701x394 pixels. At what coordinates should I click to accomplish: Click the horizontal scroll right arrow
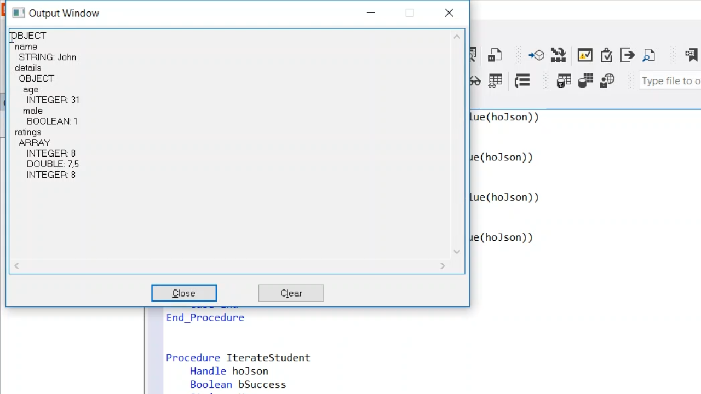(443, 266)
